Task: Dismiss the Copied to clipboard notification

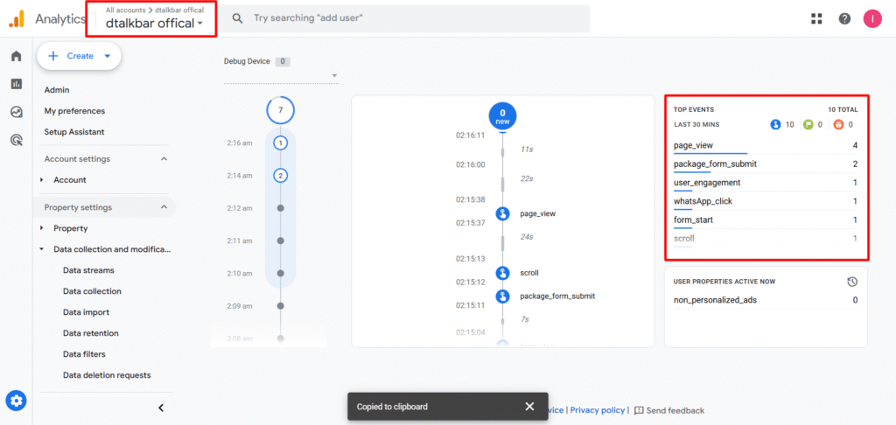Action: coord(529,407)
